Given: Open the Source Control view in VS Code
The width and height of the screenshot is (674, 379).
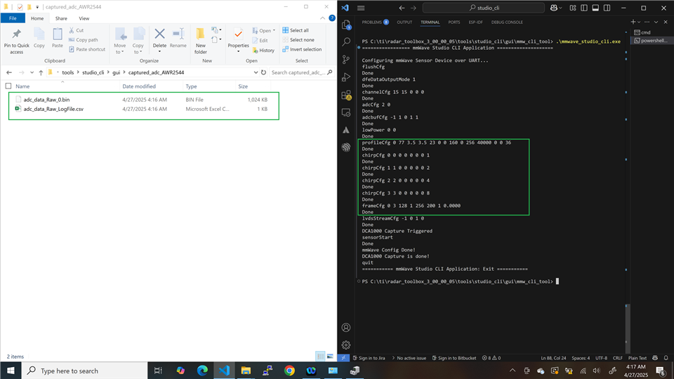Looking at the screenshot, I should pos(346,60).
